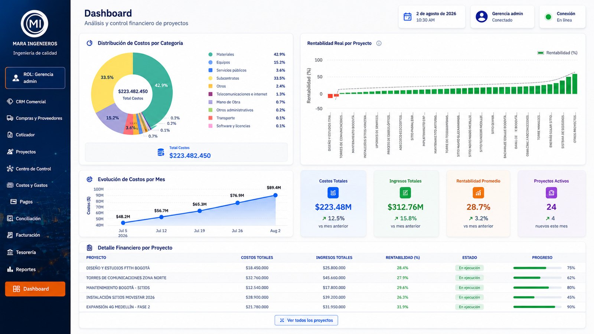The height and width of the screenshot is (334, 594).
Task: Click the purple Proyectos Activos icon
Action: coord(551,193)
